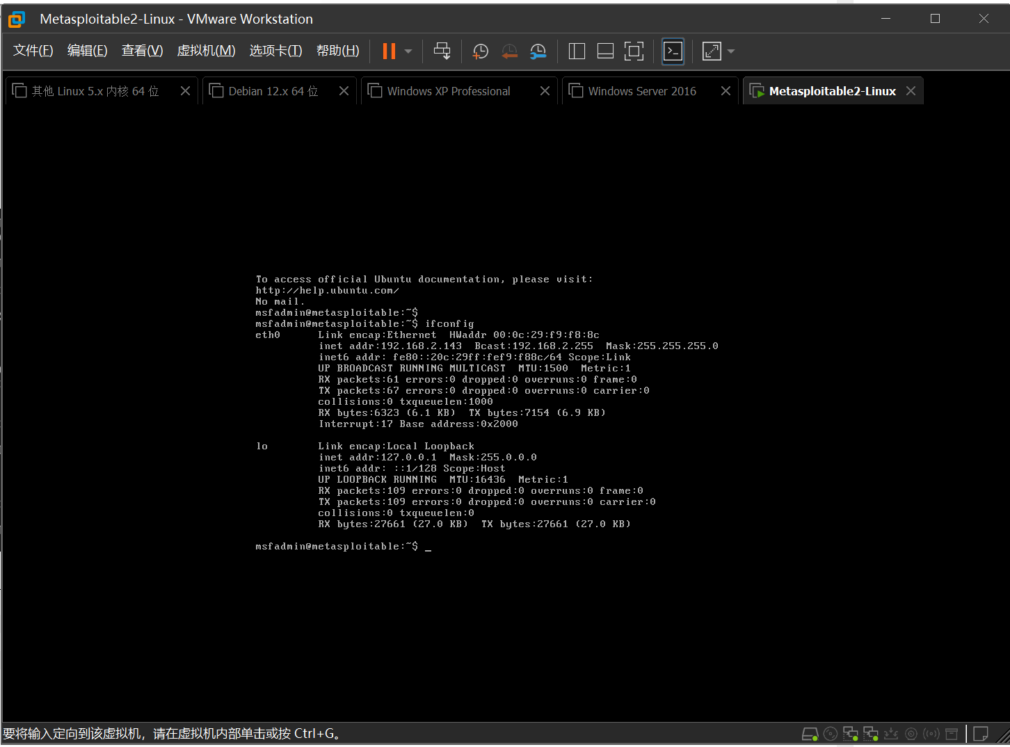1010x747 pixels.
Task: Minimize the VMware Workstation window
Action: pos(886,19)
